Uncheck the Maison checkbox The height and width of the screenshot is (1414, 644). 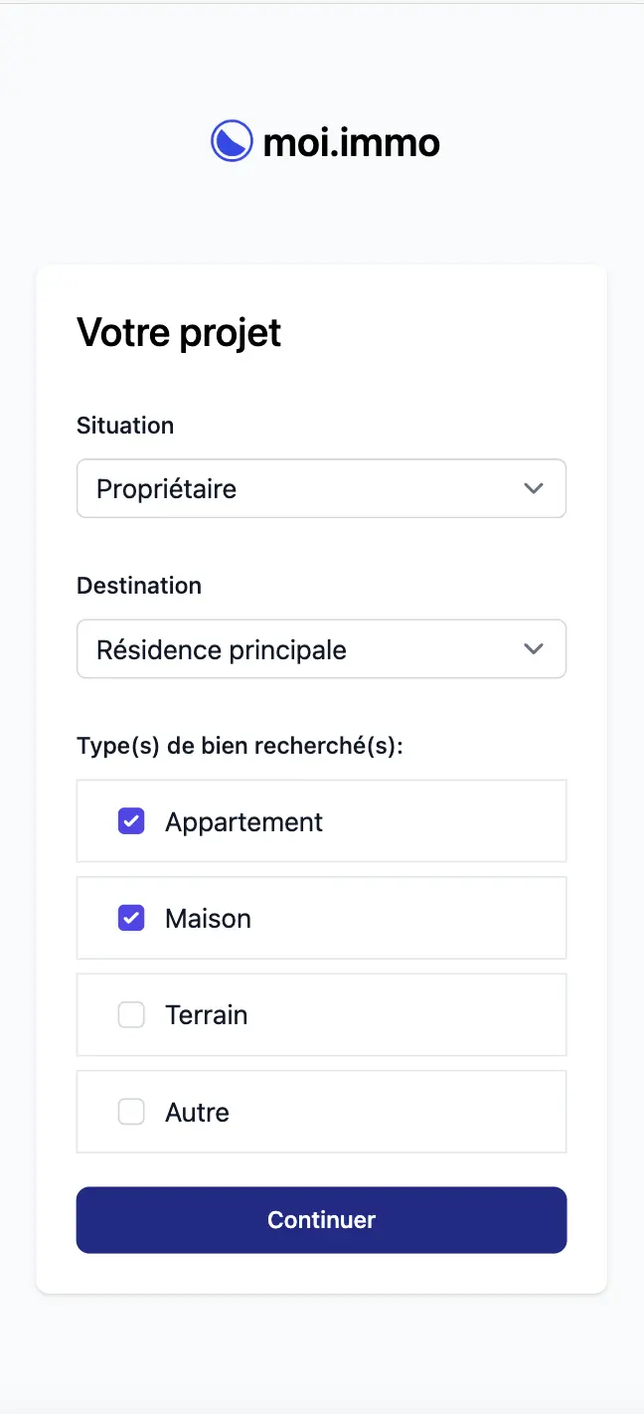point(130,917)
